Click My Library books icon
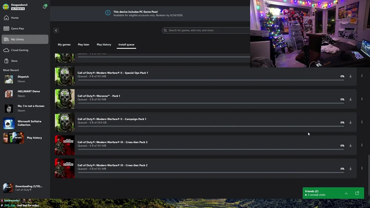This screenshot has width=370, height=208. tap(6, 39)
